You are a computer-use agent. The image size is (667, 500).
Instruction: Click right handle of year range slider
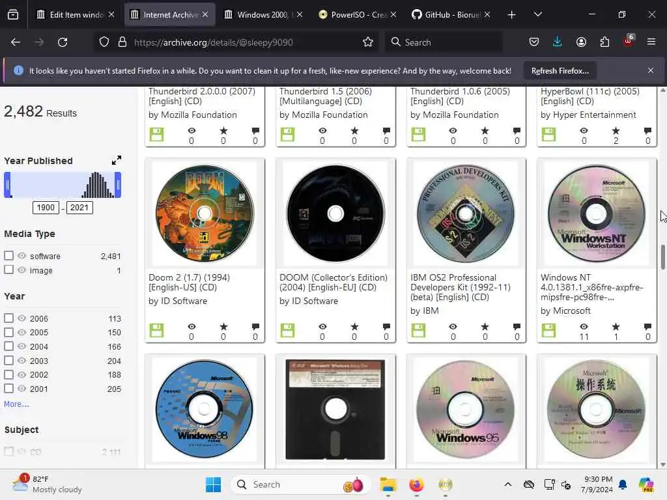tap(118, 185)
